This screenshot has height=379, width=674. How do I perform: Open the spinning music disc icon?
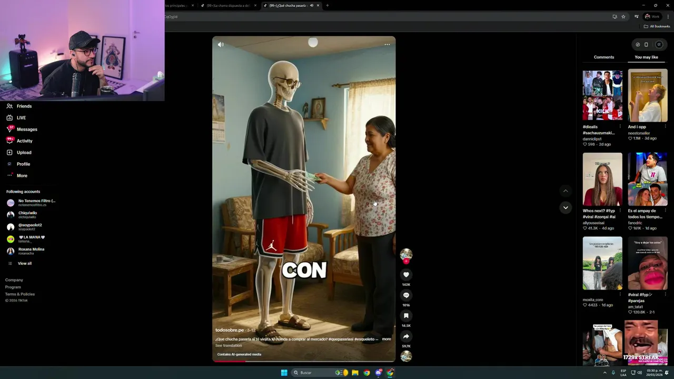406,356
